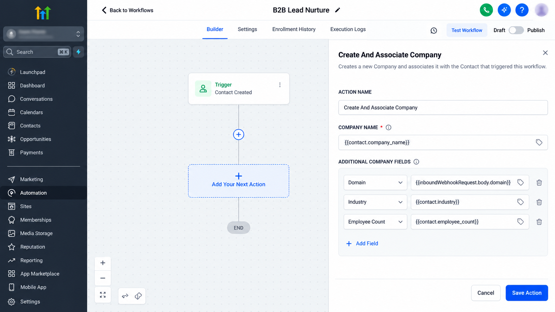
Task: Click the Company Name input field
Action: coord(443,142)
